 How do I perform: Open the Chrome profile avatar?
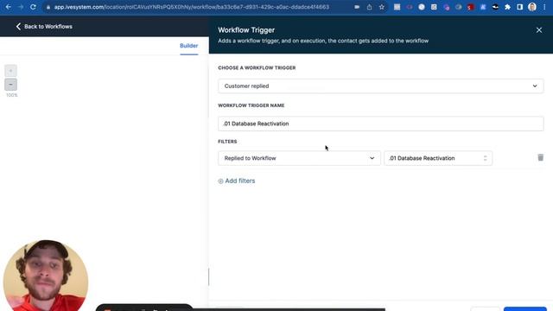[x=532, y=7]
